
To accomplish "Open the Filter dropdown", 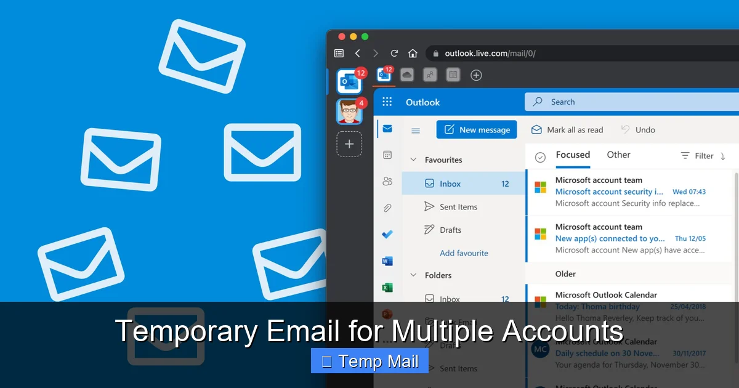I will tap(697, 156).
